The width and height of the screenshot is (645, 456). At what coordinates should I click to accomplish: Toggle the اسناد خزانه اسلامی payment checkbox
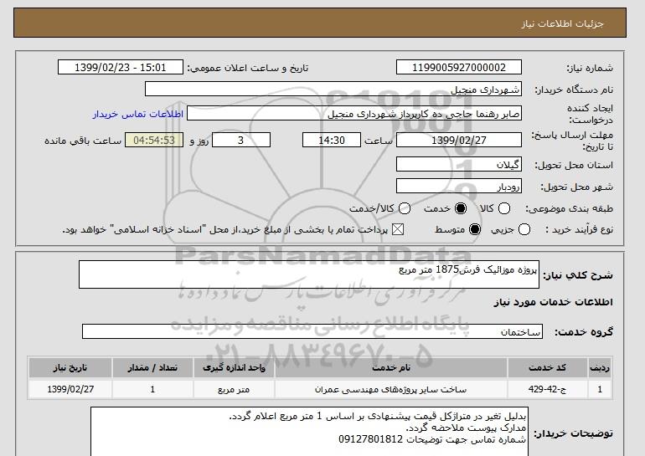click(398, 229)
